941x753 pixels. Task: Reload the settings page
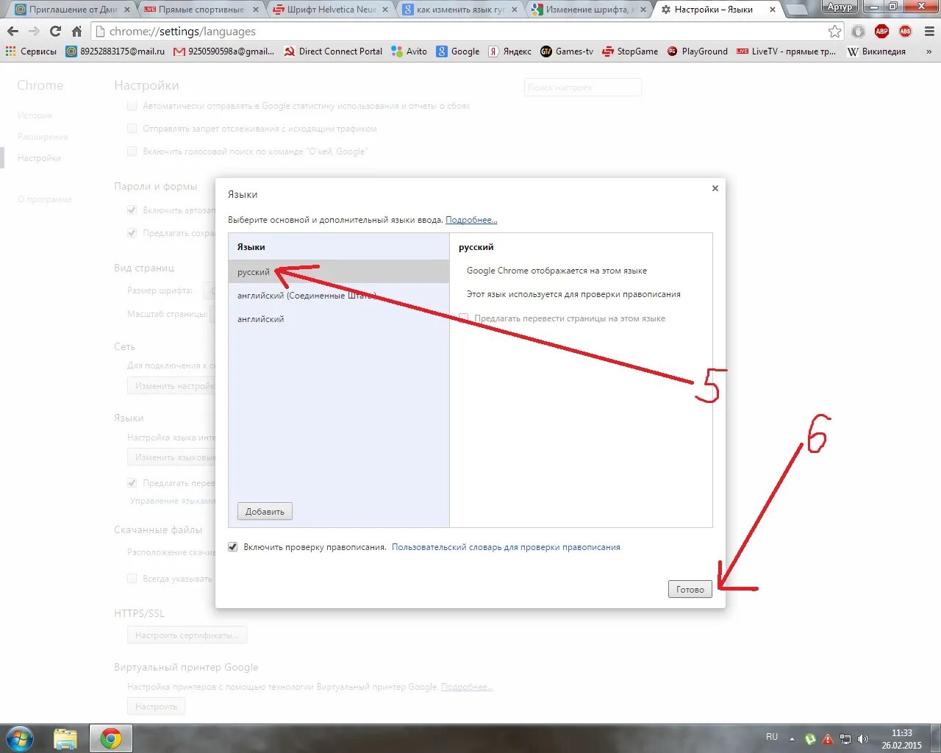point(55,32)
